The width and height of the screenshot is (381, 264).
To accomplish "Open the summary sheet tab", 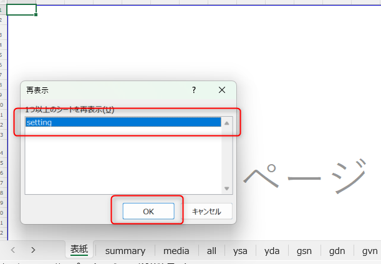I will [125, 251].
